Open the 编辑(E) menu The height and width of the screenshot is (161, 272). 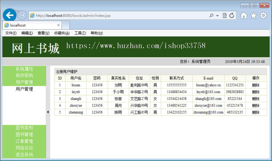point(27,33)
